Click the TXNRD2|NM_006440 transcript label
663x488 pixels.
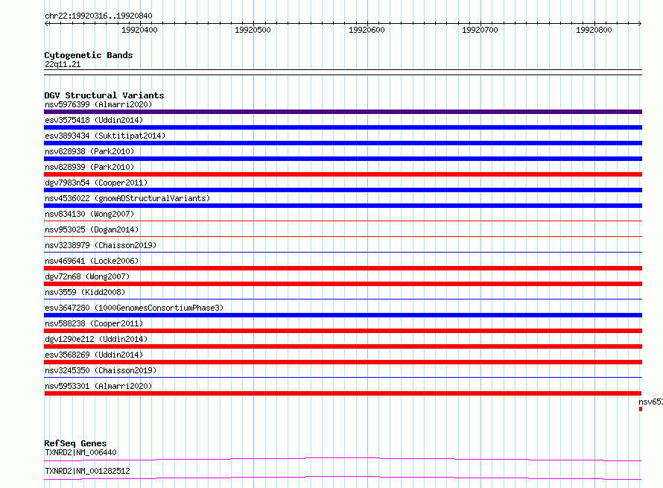click(80, 452)
